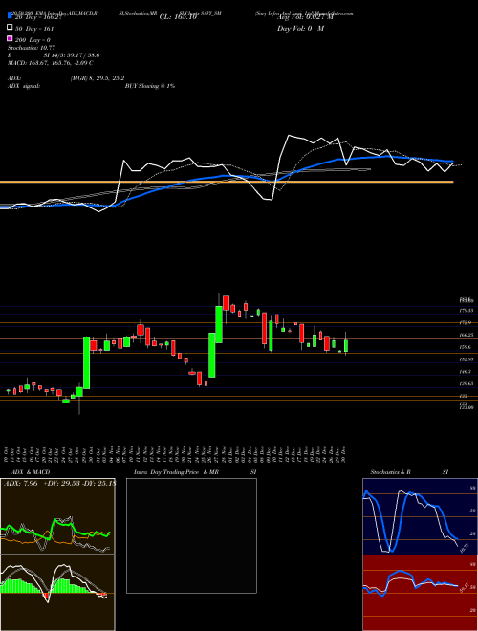This screenshot has width=478, height=631.
Task: Click the 'ADX signal:' label
Action: tap(24, 86)
